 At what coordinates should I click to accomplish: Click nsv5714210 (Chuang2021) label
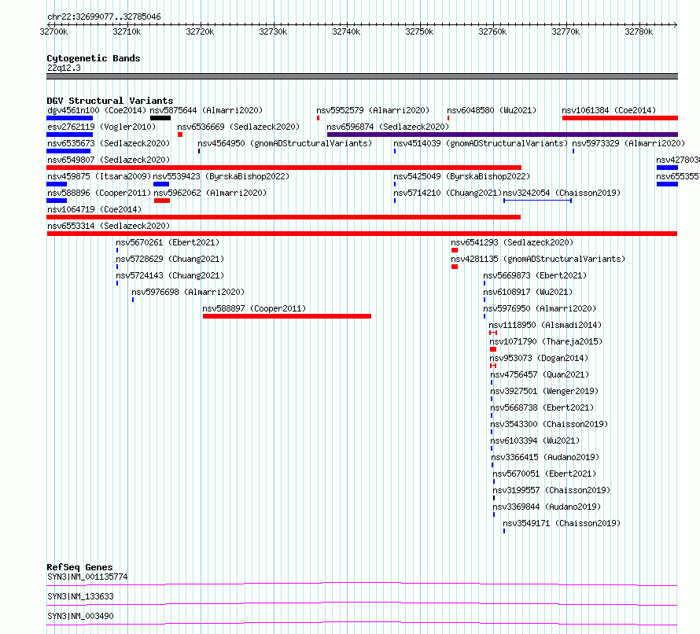point(448,193)
